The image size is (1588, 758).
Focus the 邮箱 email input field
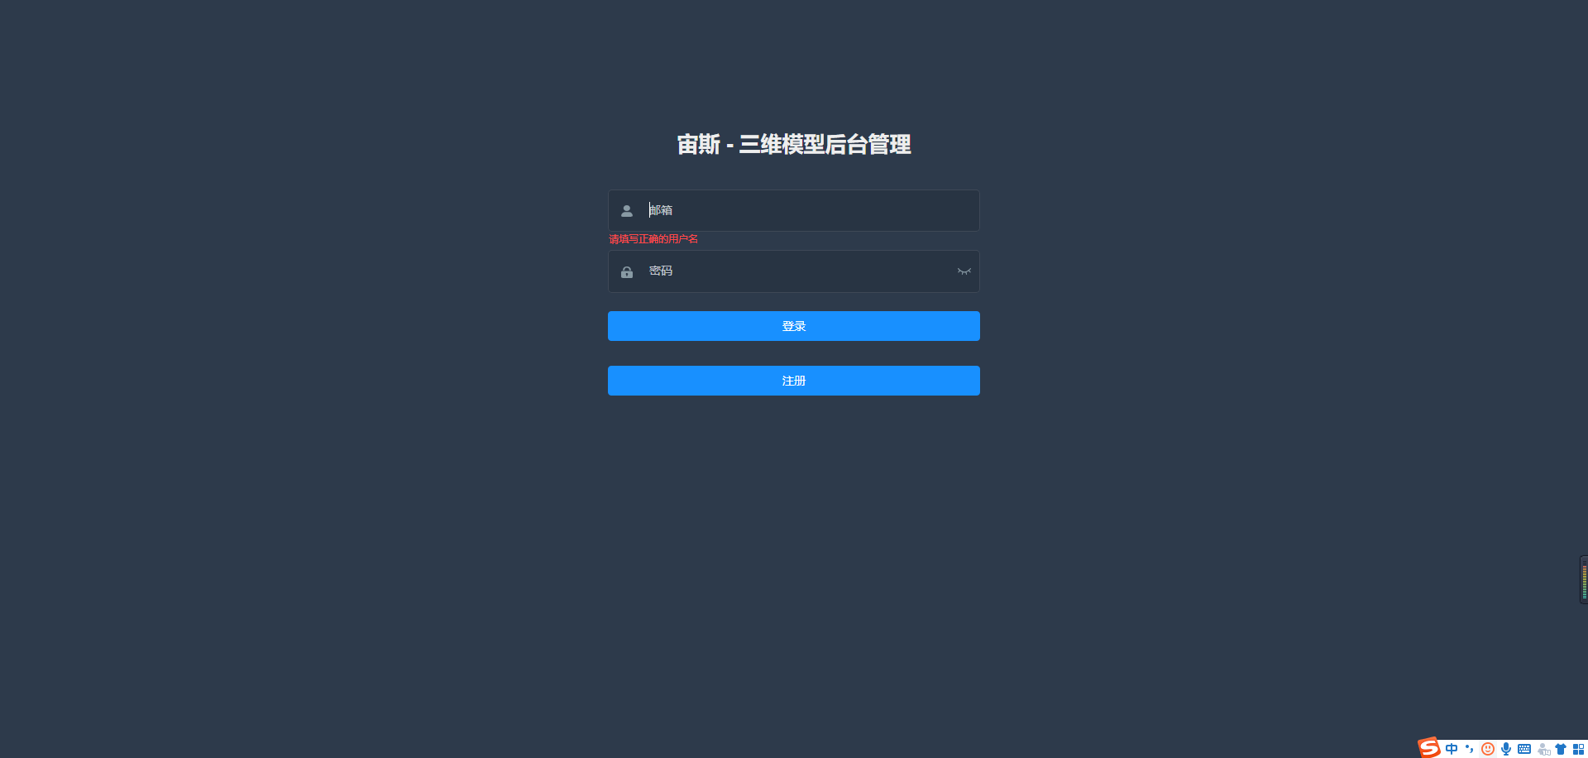794,211
